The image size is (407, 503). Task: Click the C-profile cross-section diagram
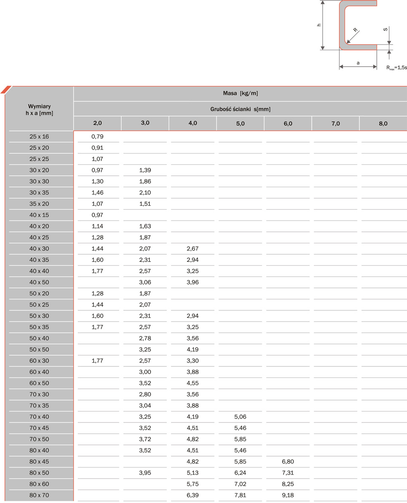click(358, 25)
